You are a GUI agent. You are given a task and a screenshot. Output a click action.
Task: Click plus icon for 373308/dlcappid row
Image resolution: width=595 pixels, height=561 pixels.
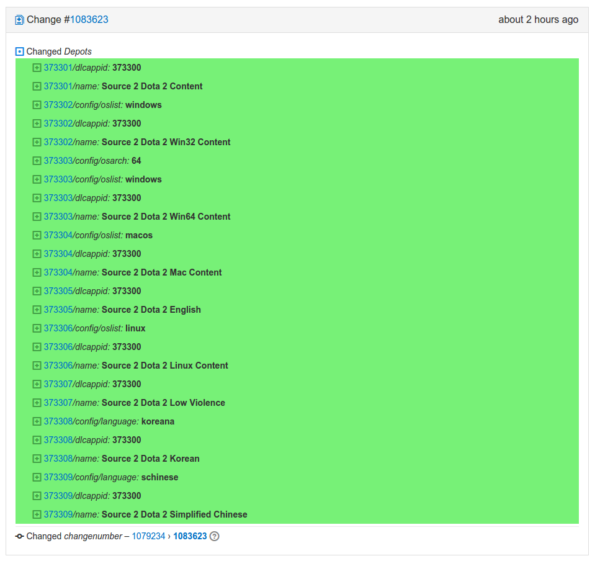point(37,440)
